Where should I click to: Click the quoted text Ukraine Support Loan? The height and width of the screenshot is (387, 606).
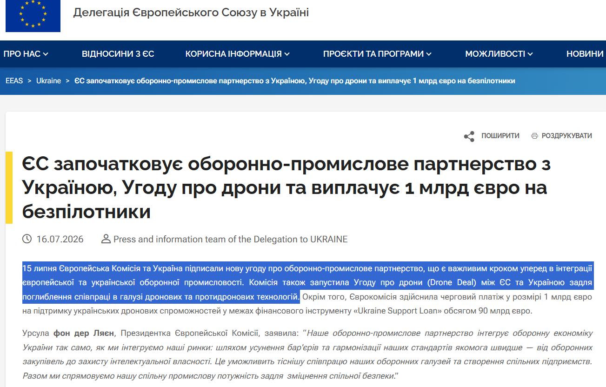[x=398, y=311]
